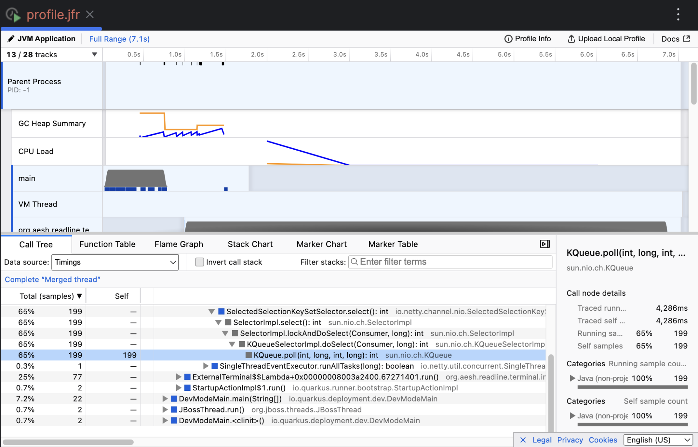Dismiss the legal footer bar
698x447 pixels.
523,440
